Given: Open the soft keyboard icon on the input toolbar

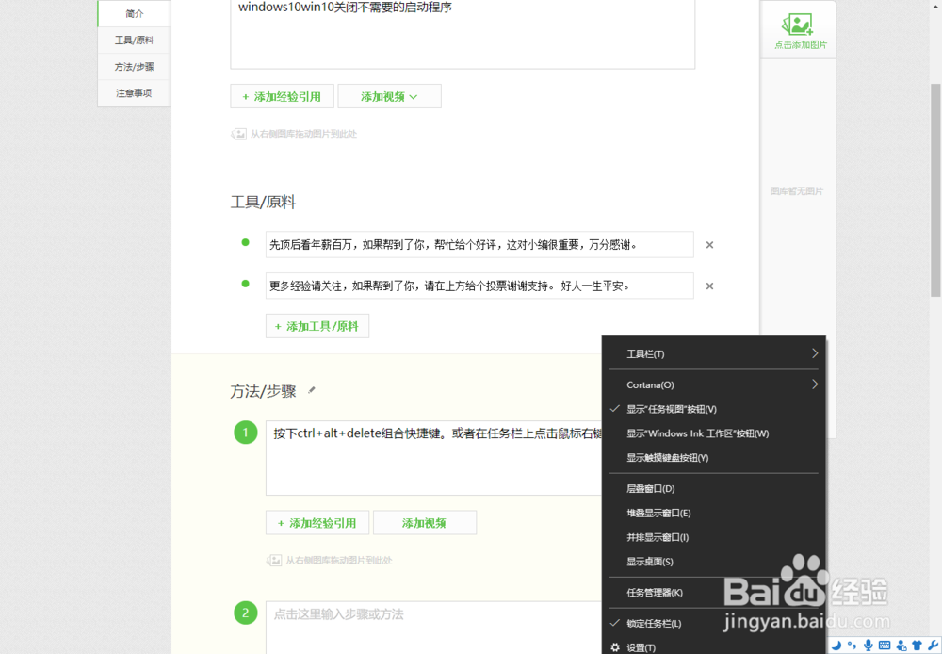Looking at the screenshot, I should coord(885,645).
